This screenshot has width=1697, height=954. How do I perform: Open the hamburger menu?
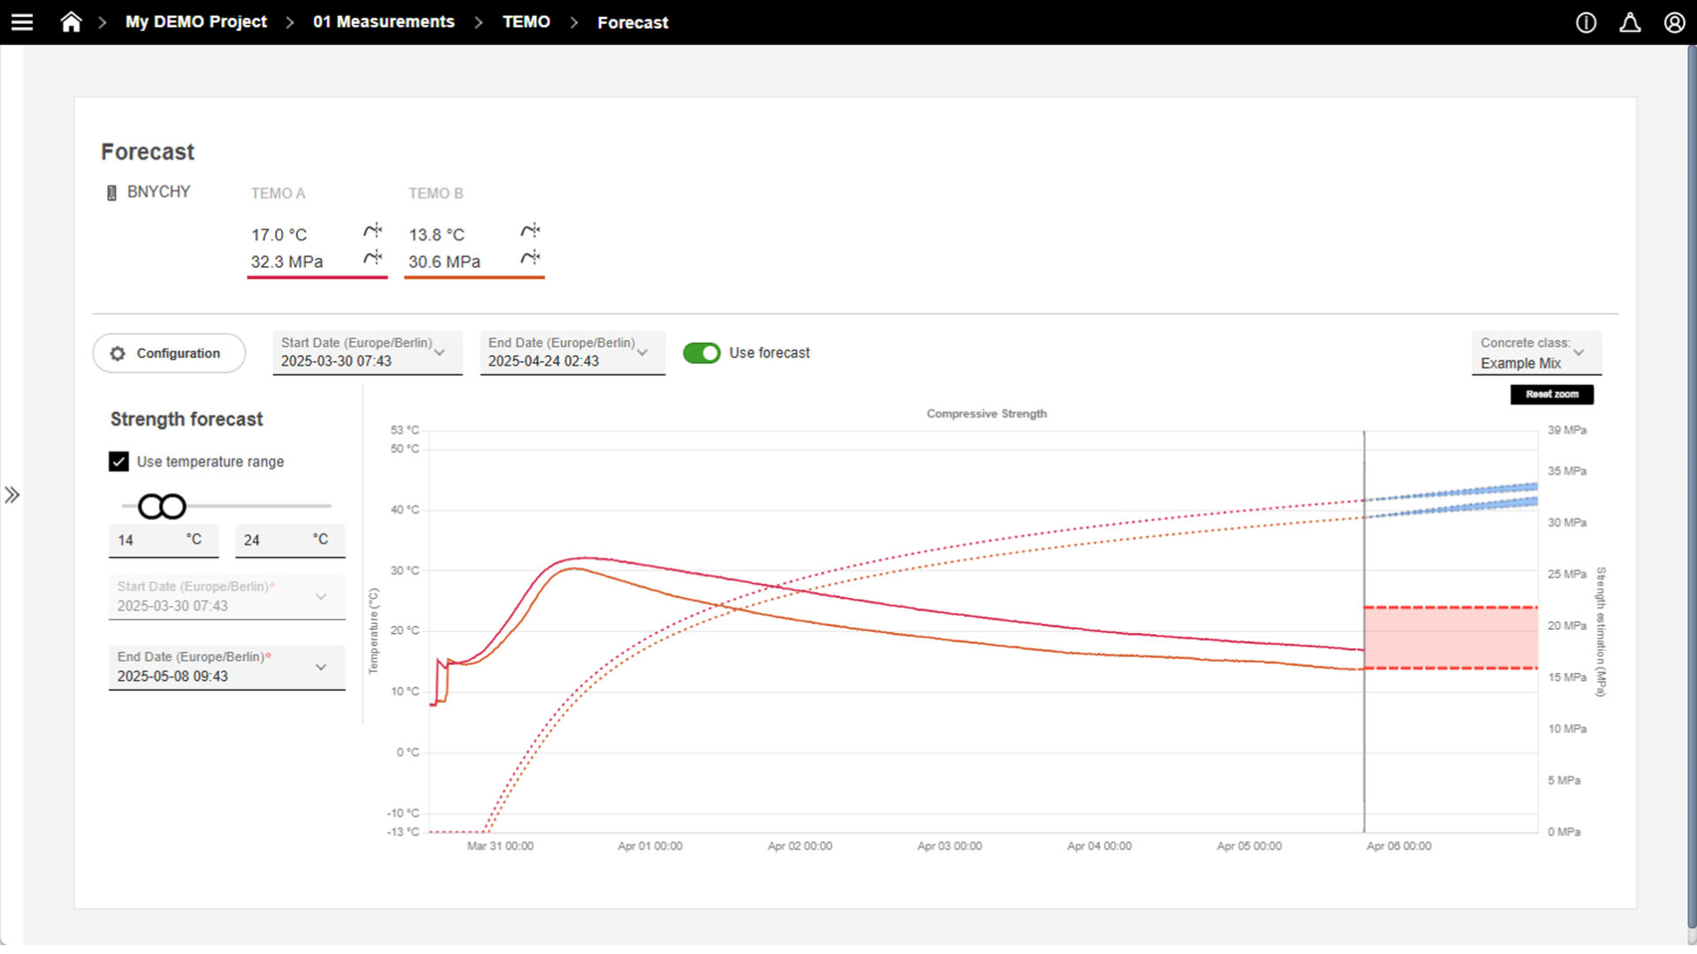(x=22, y=22)
